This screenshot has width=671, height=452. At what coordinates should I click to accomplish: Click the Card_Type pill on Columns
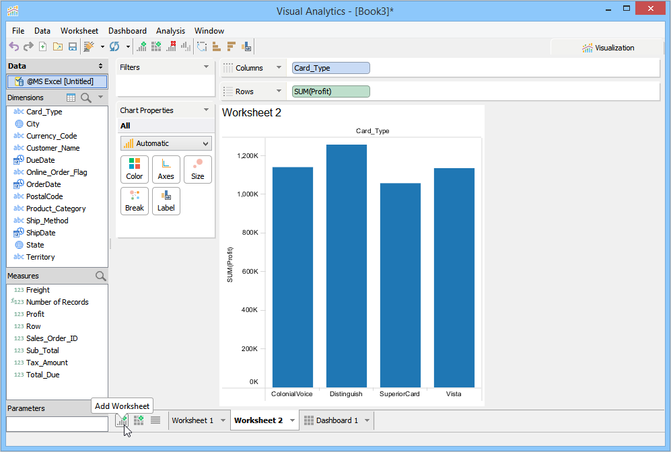click(x=331, y=68)
